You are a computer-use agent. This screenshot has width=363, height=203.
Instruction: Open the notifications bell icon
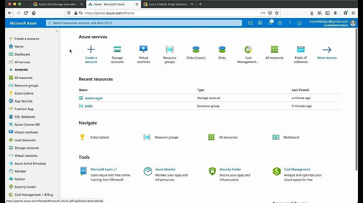point(270,23)
